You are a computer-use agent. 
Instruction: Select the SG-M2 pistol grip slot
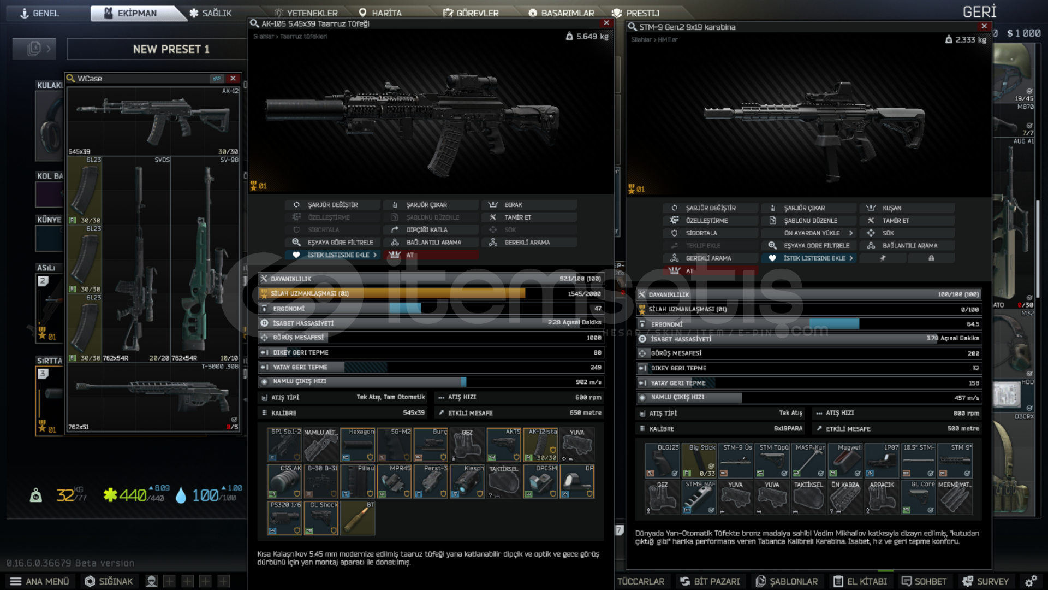coord(395,445)
